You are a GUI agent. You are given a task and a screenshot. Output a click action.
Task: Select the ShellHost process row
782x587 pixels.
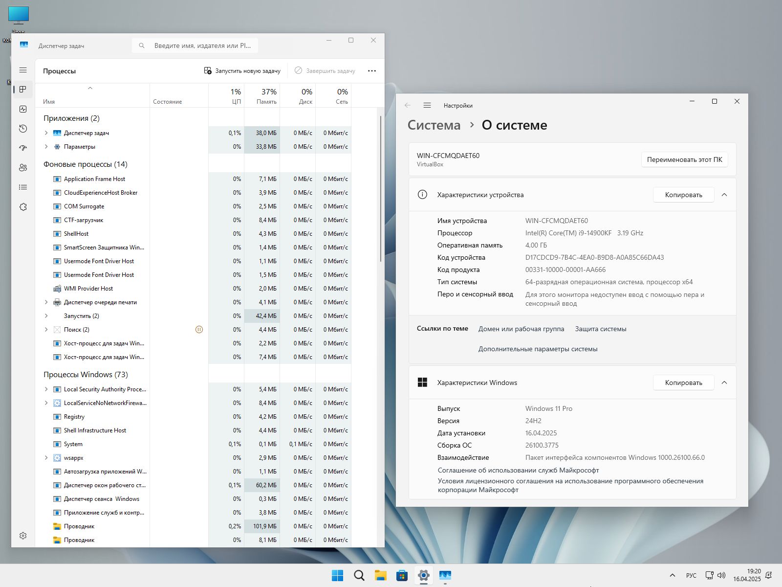click(194, 234)
